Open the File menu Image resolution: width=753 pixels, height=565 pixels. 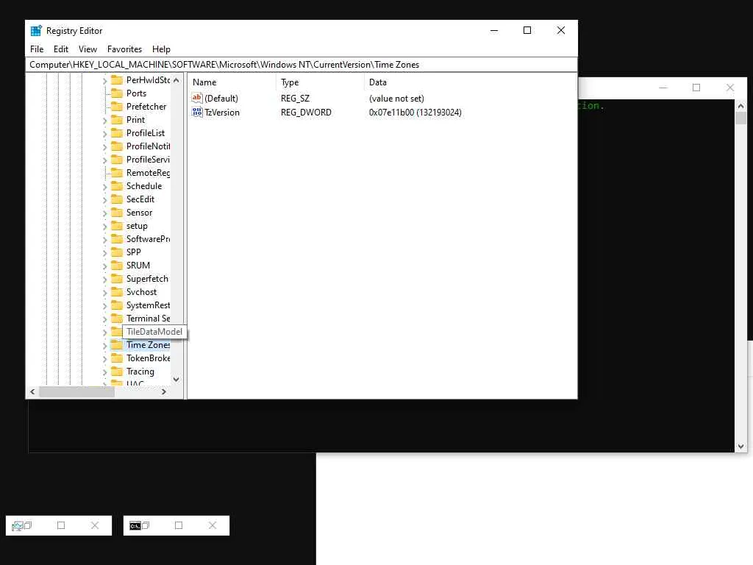(37, 49)
